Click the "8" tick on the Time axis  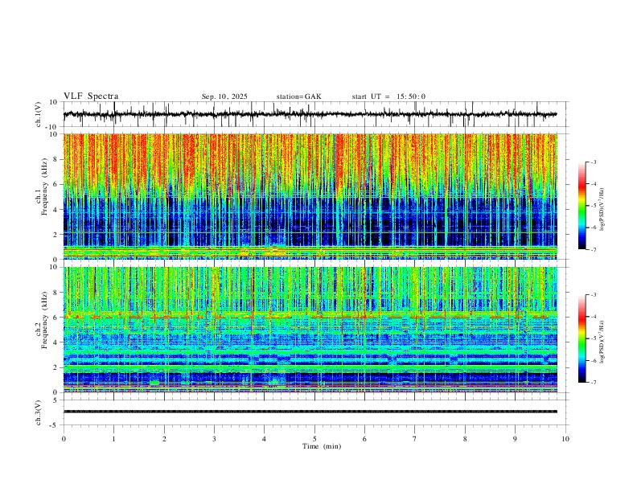tap(465, 439)
